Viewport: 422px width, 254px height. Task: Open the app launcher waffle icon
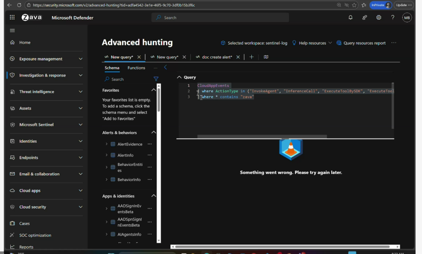click(12, 18)
